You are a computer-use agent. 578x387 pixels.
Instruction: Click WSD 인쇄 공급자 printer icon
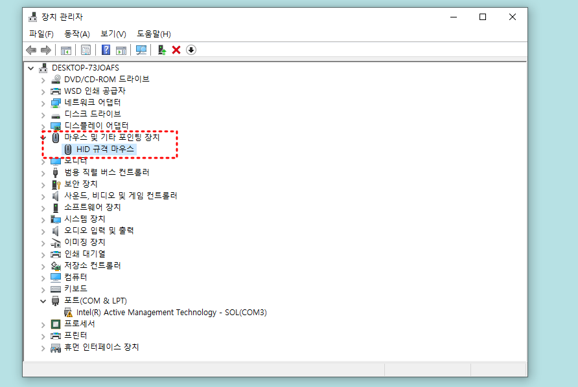[x=56, y=91]
